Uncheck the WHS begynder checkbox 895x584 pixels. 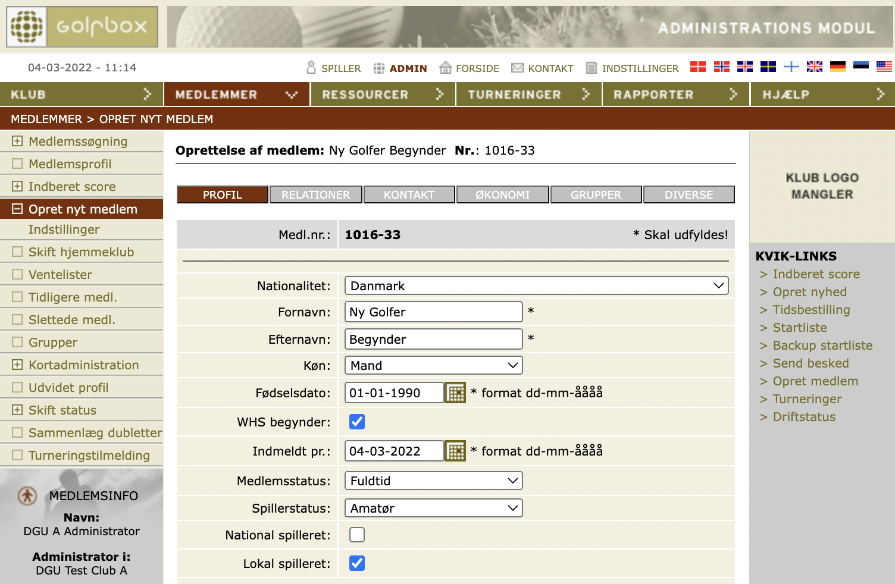click(357, 422)
